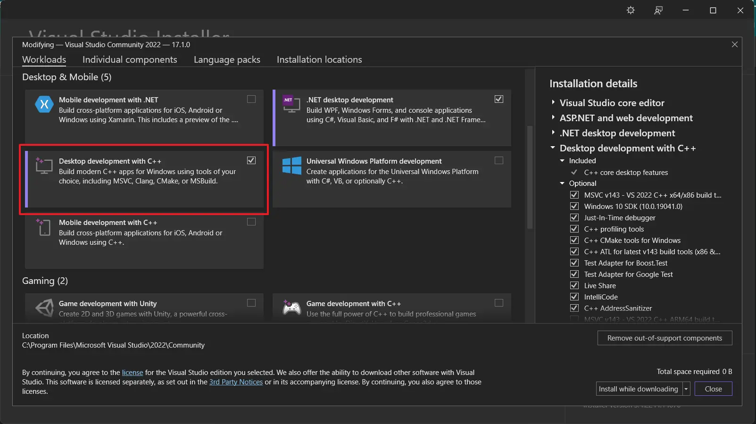Click the Unity logo icon

[x=44, y=308]
